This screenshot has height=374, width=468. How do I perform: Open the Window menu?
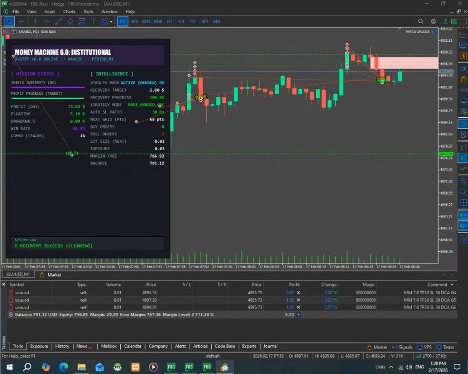(109, 12)
